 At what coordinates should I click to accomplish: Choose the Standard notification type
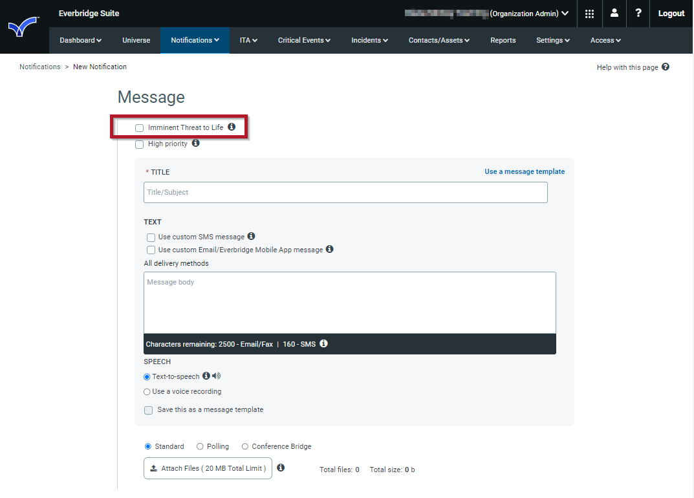click(x=148, y=447)
